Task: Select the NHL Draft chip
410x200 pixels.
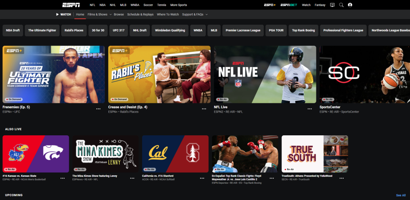Action: click(140, 30)
